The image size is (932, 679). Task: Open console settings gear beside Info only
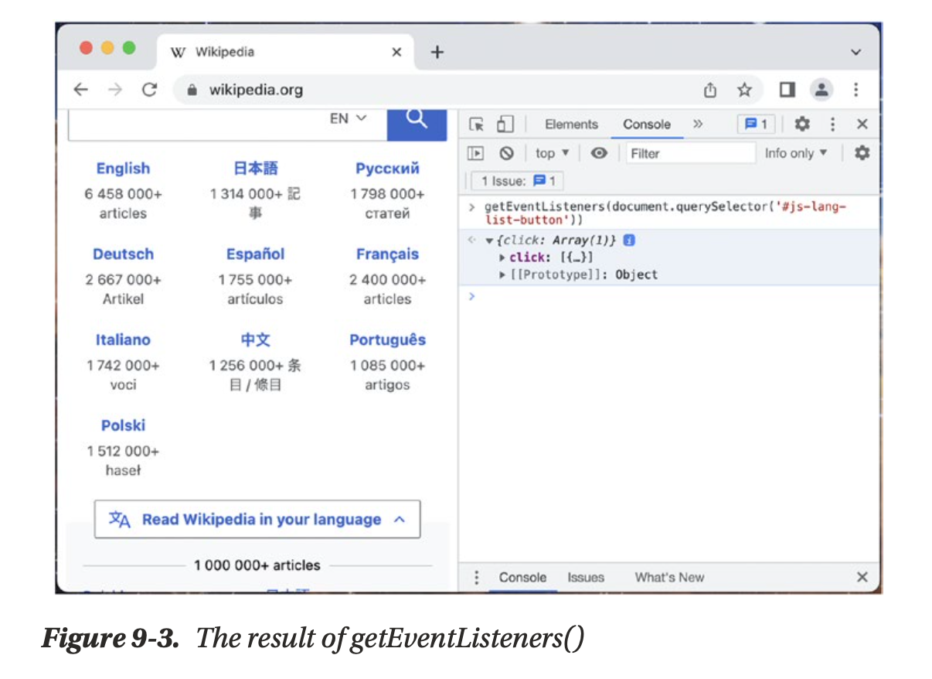point(862,153)
